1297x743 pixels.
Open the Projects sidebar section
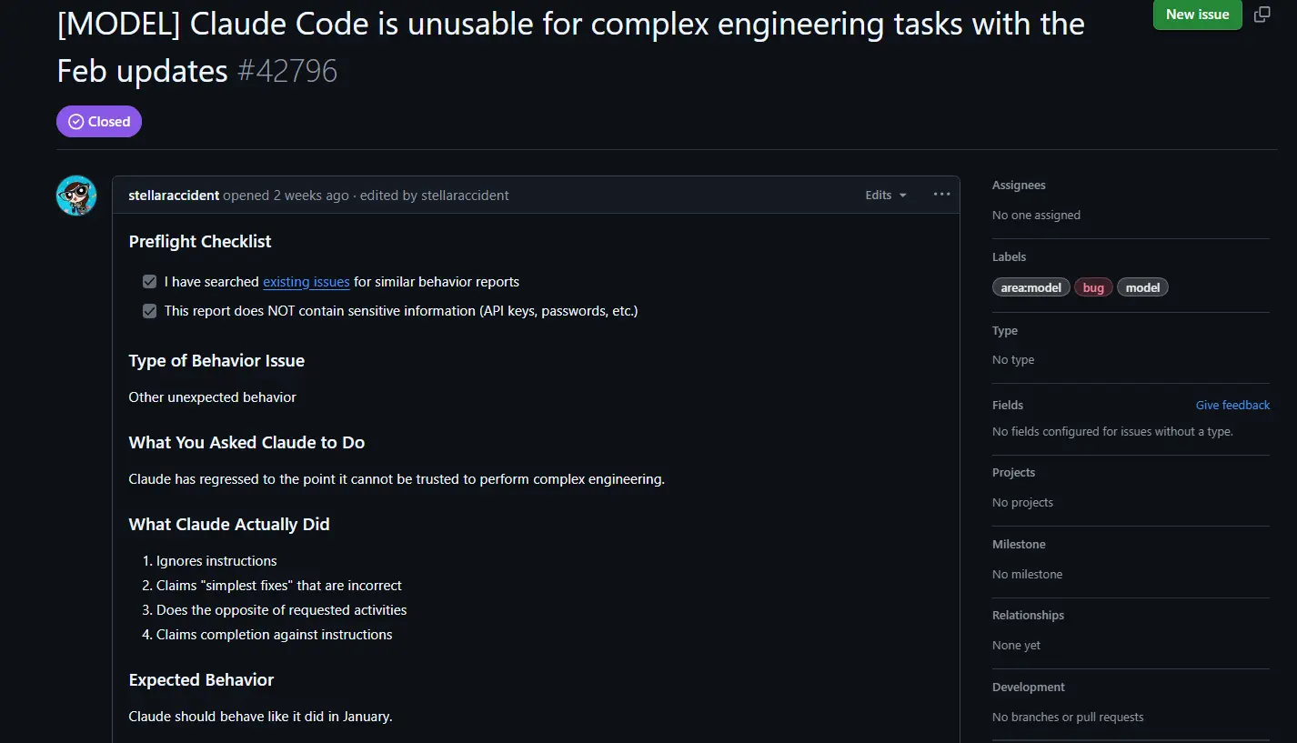click(x=1013, y=473)
